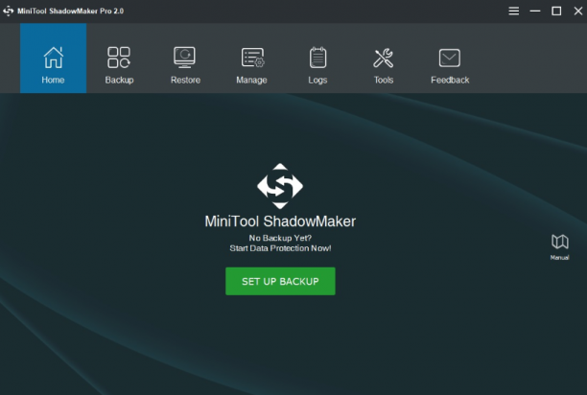The image size is (587, 395).
Task: Maximize the ShadowMaker window
Action: click(556, 11)
